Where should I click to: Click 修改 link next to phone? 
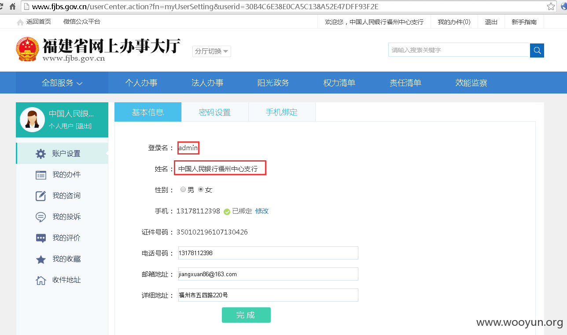[262, 211]
